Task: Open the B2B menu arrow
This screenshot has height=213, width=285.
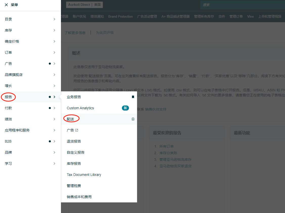Action: 54,141
